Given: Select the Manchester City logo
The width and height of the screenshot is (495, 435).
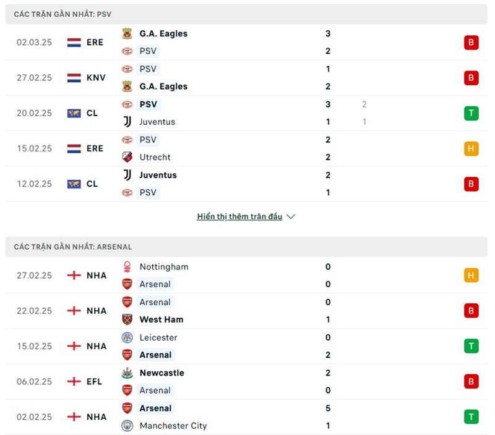Looking at the screenshot, I should coord(127,426).
